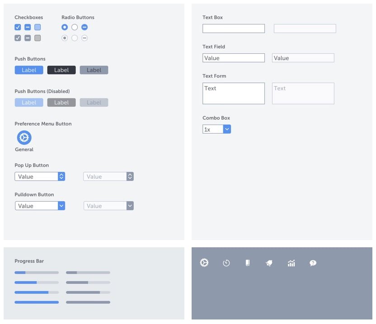The image size is (376, 324).
Task: Toggle the blue indeterminate (minus) checkbox
Action: click(28, 27)
